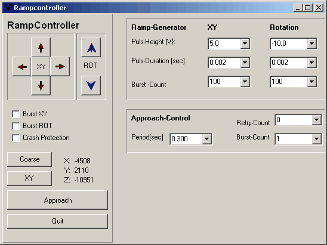Image resolution: width=327 pixels, height=245 pixels.
Task: Rotate using blue up arrow ROT button
Action: click(x=91, y=48)
